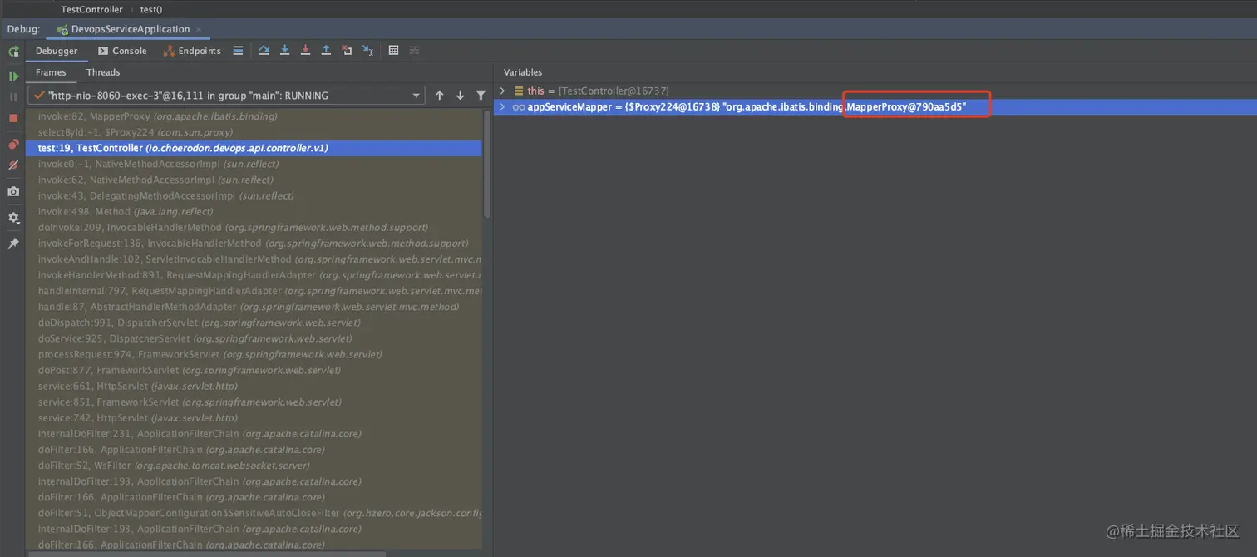Select frame service:661, HttpServlet
Viewport: 1257px width, 557px height.
254,386
